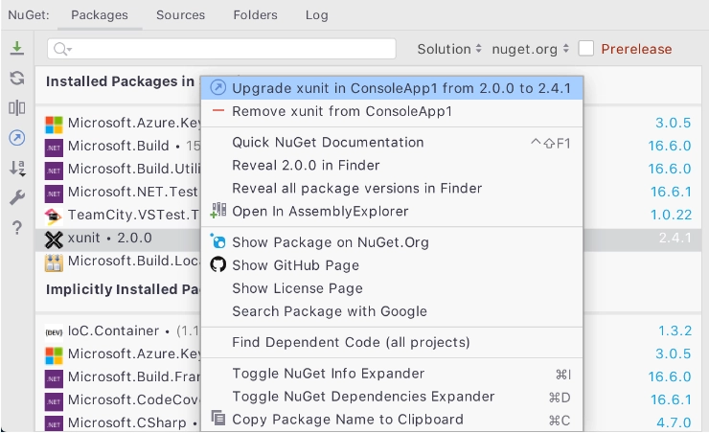Click the Installed Packages section header
The height and width of the screenshot is (433, 709).
pos(120,81)
